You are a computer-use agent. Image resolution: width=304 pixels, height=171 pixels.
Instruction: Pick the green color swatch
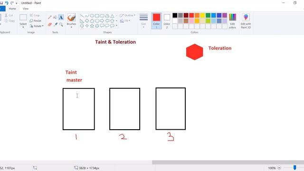coord(208,15)
